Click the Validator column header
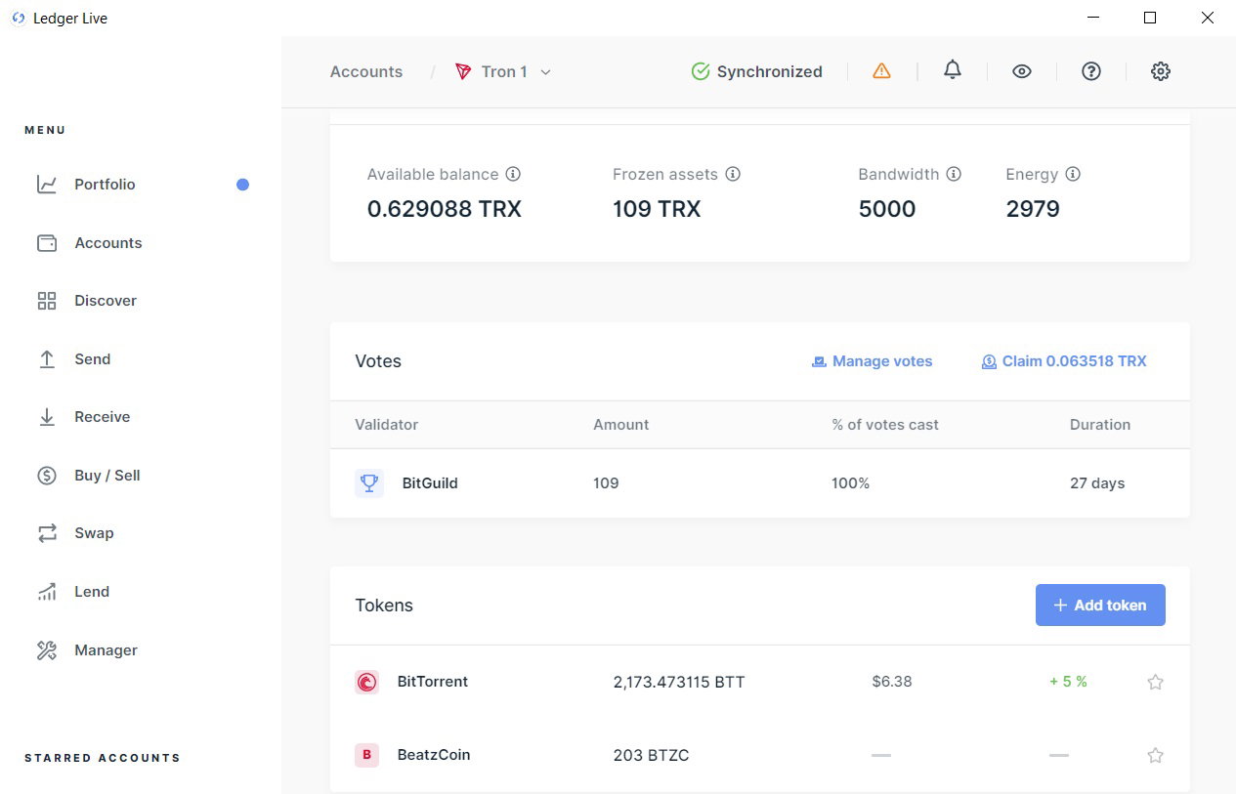1236x794 pixels. click(387, 425)
